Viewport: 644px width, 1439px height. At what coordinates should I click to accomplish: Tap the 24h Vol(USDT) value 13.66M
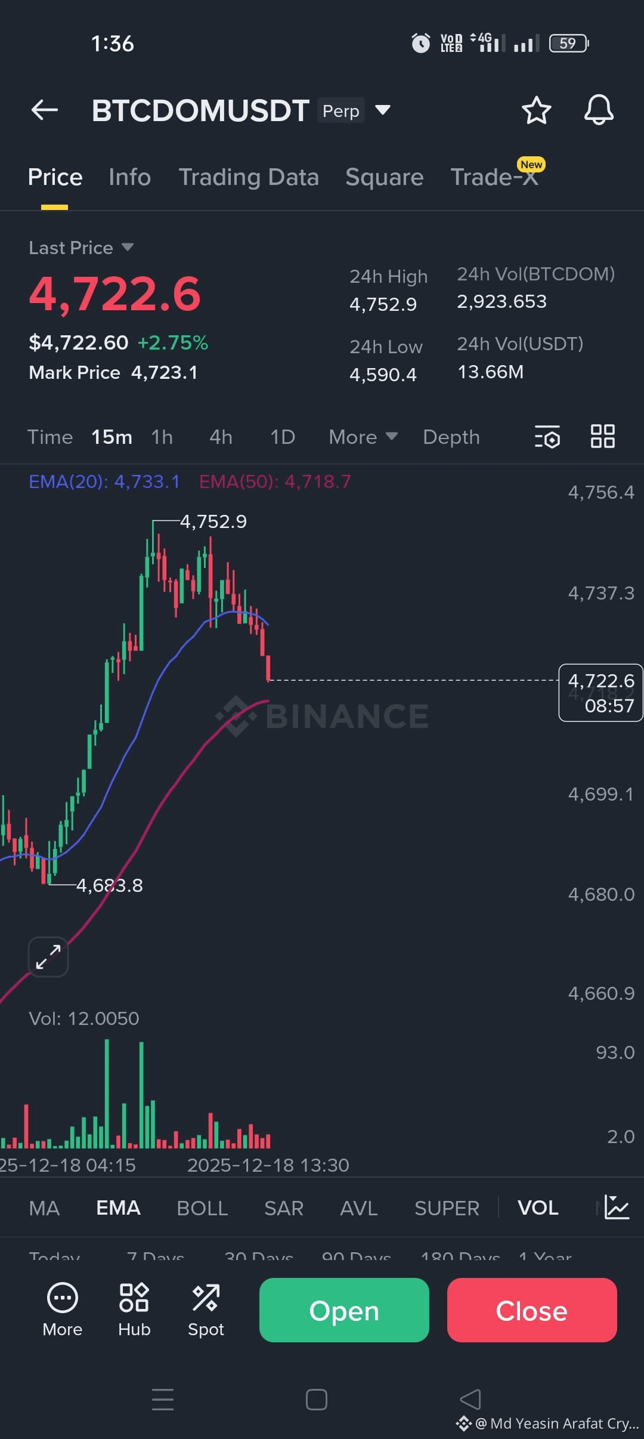tap(490, 372)
